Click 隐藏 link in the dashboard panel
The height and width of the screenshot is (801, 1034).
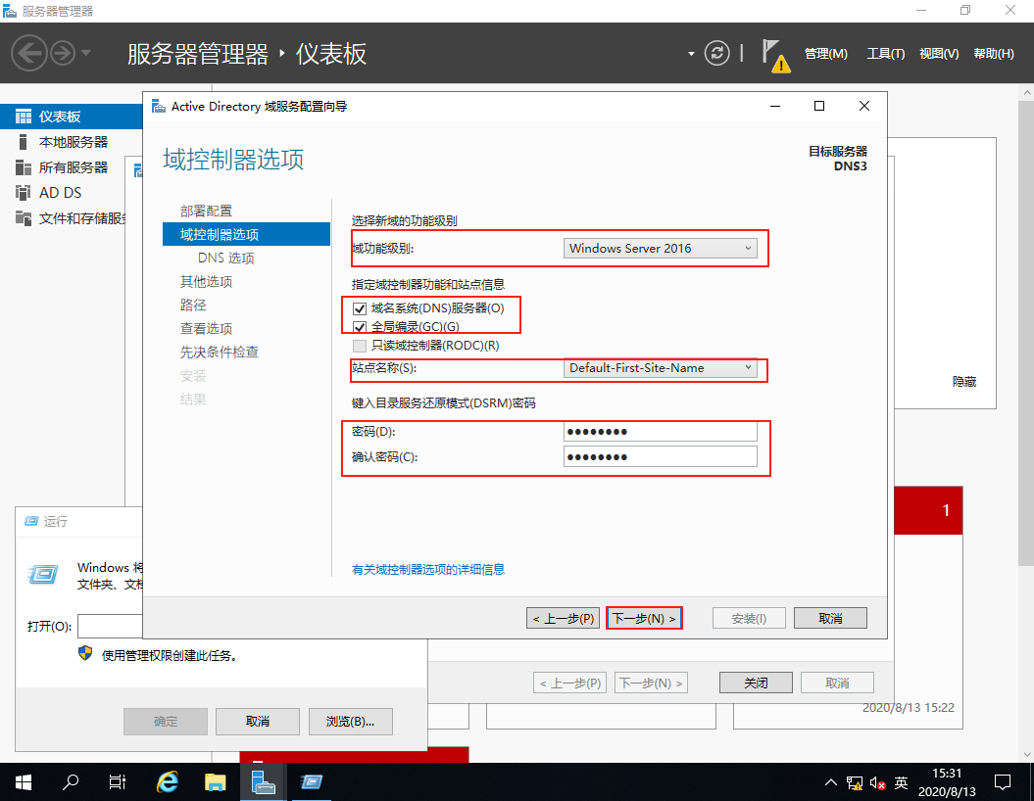pos(964,381)
